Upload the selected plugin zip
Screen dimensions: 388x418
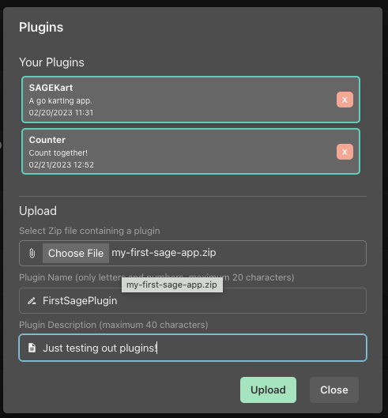[268, 390]
